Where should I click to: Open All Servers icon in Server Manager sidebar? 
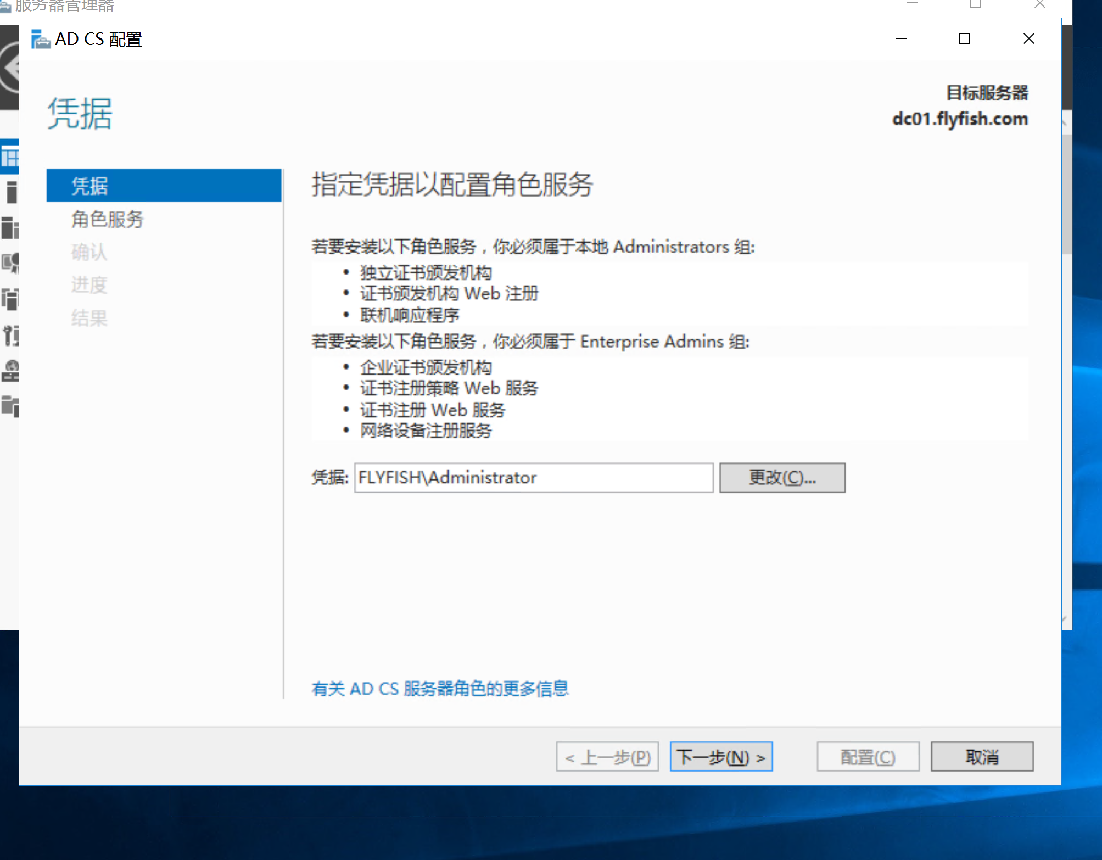tap(10, 227)
